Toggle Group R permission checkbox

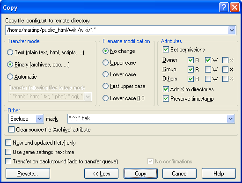tap(191, 70)
